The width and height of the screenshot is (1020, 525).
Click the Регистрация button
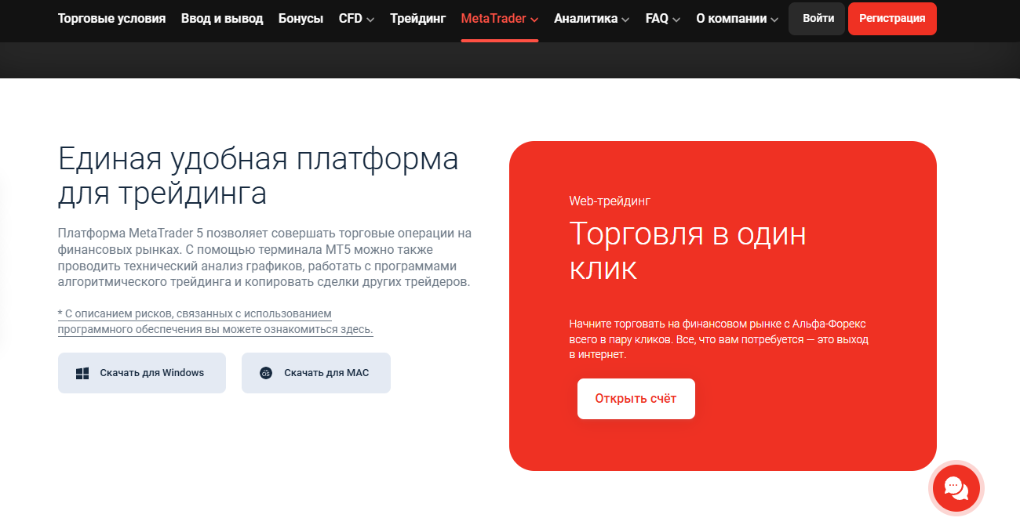pyautogui.click(x=892, y=19)
